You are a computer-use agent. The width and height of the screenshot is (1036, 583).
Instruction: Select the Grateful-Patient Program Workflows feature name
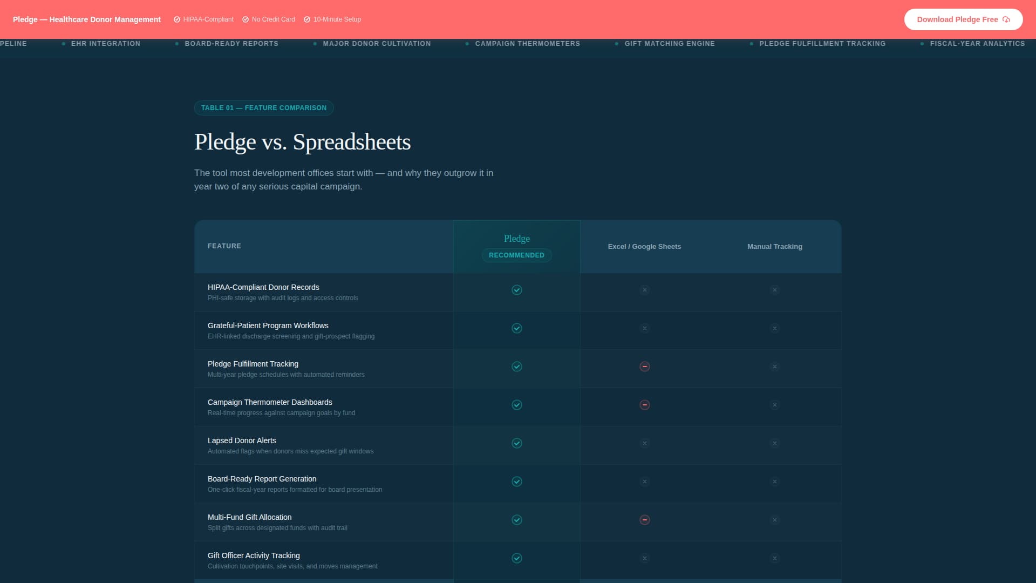pyautogui.click(x=268, y=326)
